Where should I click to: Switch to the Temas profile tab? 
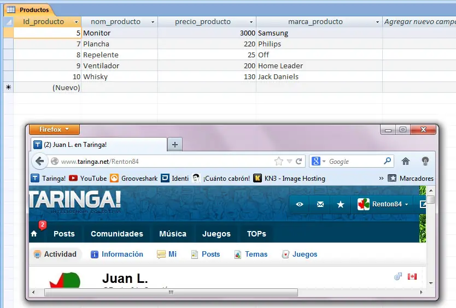click(250, 254)
